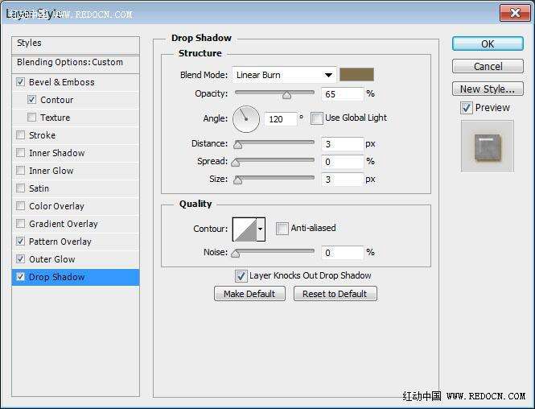Click the Cancel button
This screenshot has height=409, width=535.
488,66
